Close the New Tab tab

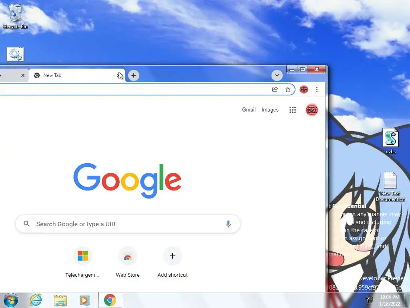(x=119, y=75)
